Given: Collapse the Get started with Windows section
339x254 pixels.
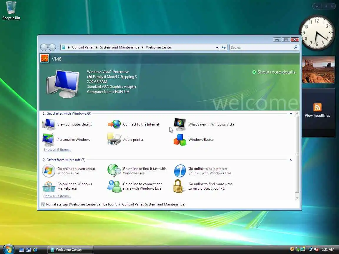Looking at the screenshot, I should coord(291,113).
